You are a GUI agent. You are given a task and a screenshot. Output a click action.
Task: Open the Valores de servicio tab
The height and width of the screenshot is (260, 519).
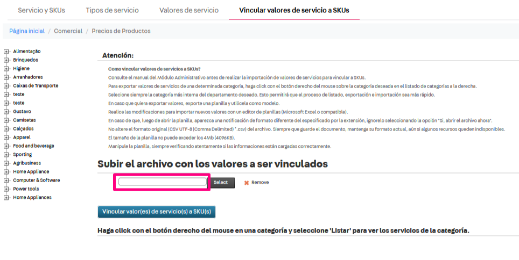click(x=189, y=10)
